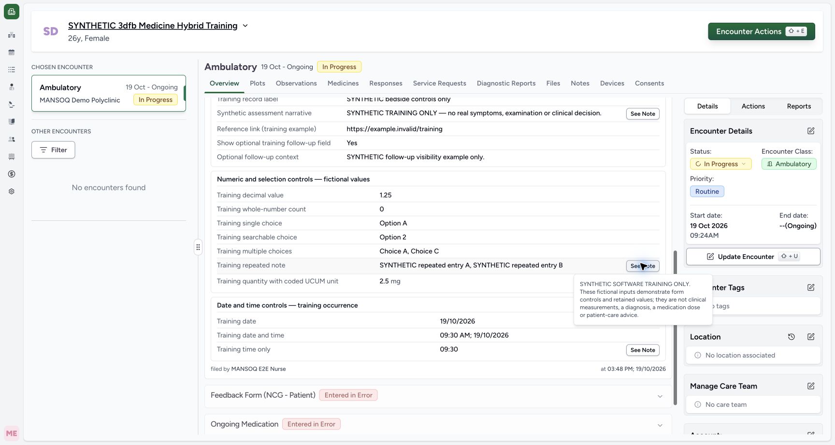Open the beds sidebar icon
The height and width of the screenshot is (445, 835).
tap(12, 157)
